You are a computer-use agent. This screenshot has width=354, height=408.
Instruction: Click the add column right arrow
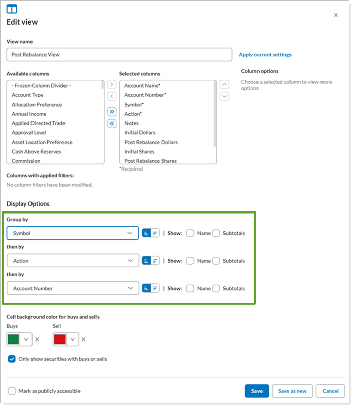112,84
